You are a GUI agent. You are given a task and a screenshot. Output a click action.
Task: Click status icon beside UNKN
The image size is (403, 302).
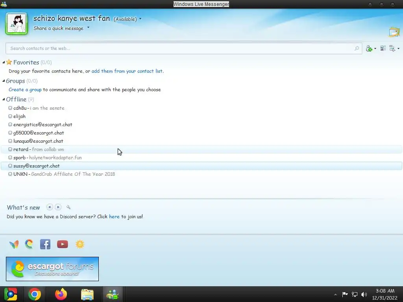10,174
